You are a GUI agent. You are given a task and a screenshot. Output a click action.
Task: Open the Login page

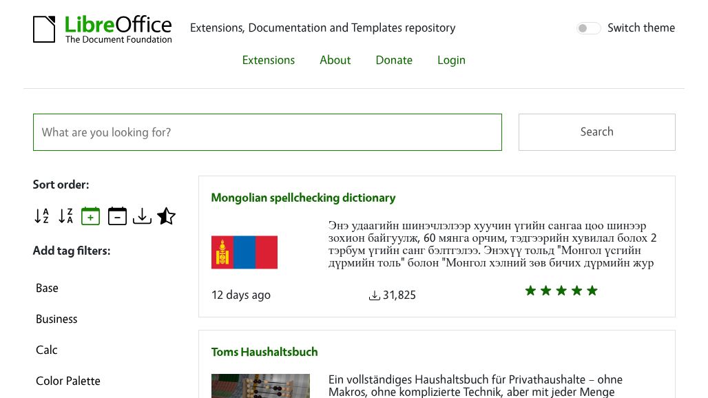click(x=451, y=60)
